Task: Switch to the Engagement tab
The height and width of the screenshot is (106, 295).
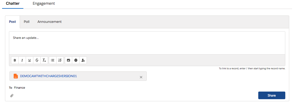Action: point(44,4)
